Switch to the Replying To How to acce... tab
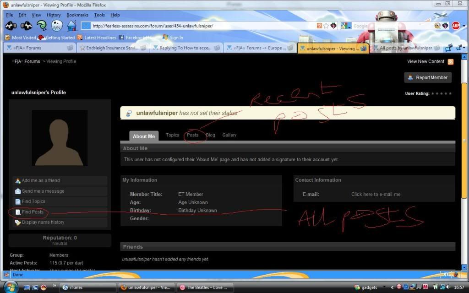 pos(186,48)
